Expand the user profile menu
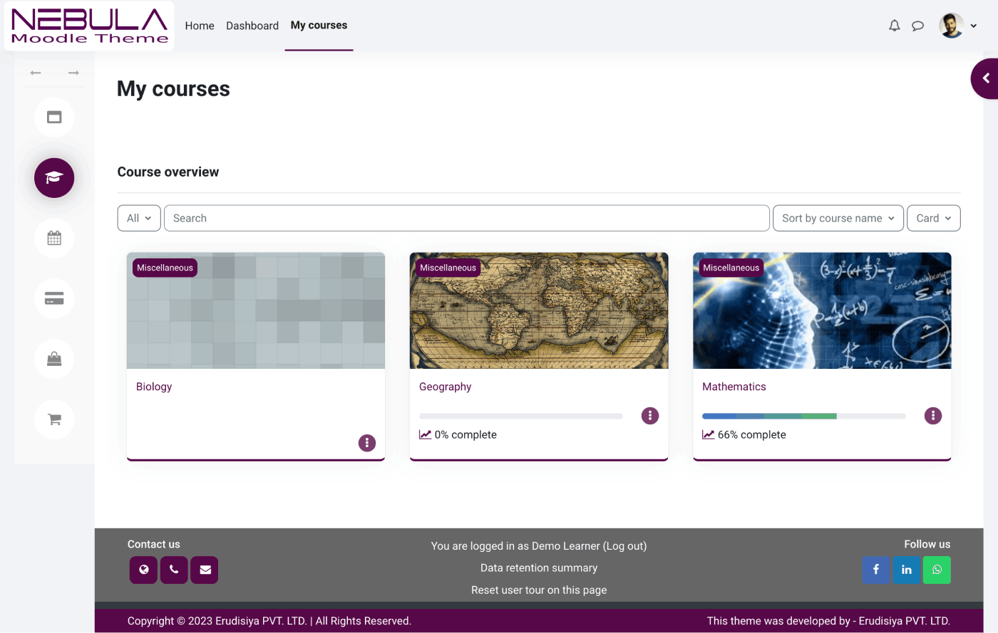This screenshot has height=633, width=998. 958,26
